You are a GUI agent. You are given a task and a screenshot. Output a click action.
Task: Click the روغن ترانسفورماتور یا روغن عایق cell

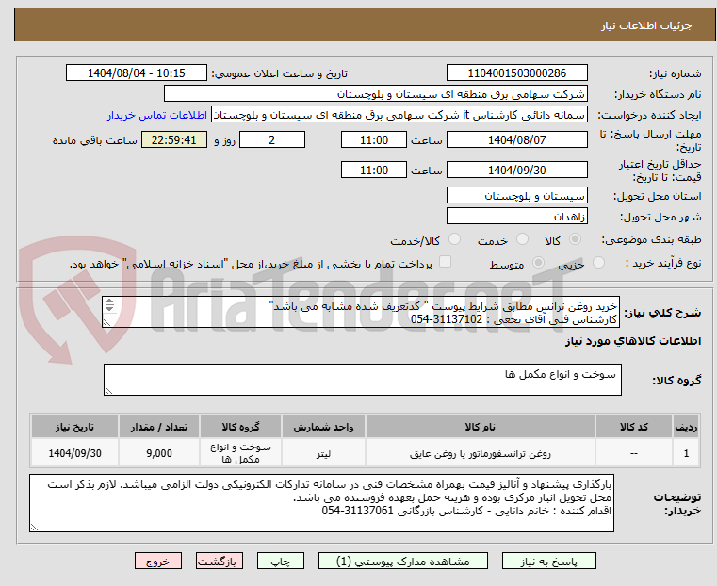click(x=481, y=453)
